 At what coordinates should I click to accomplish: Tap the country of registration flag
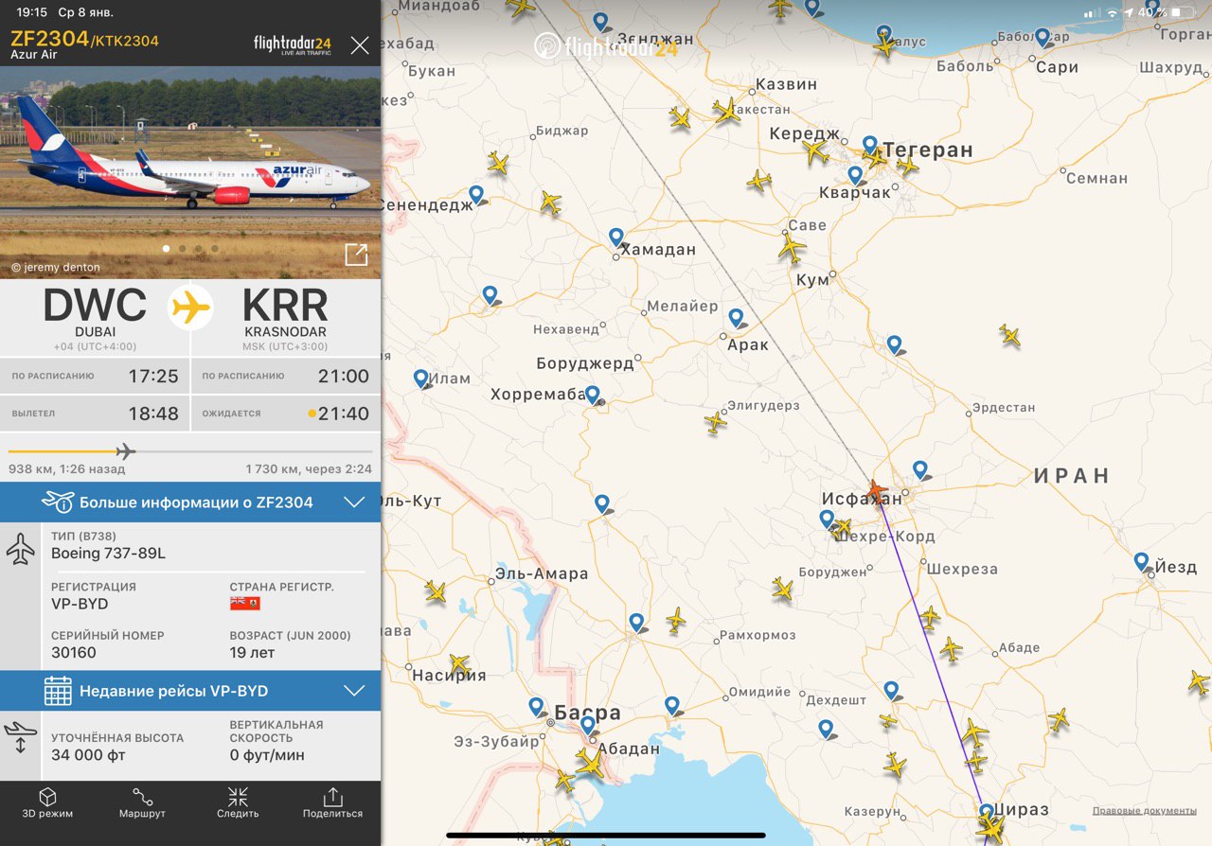[x=244, y=604]
